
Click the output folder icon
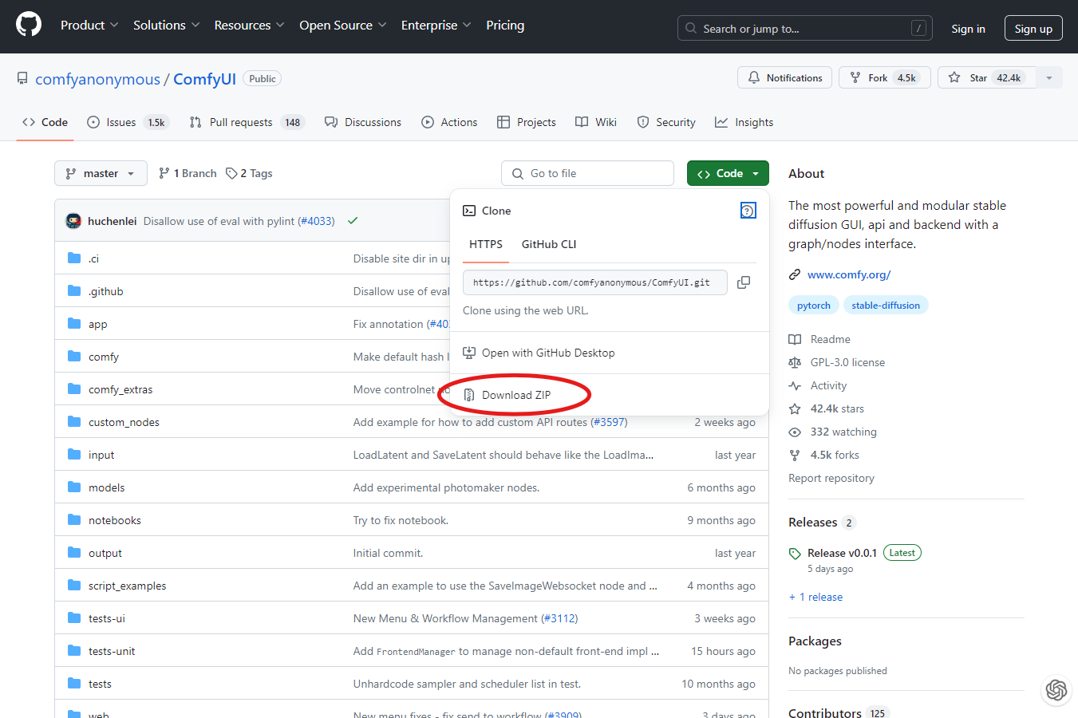pyautogui.click(x=74, y=552)
